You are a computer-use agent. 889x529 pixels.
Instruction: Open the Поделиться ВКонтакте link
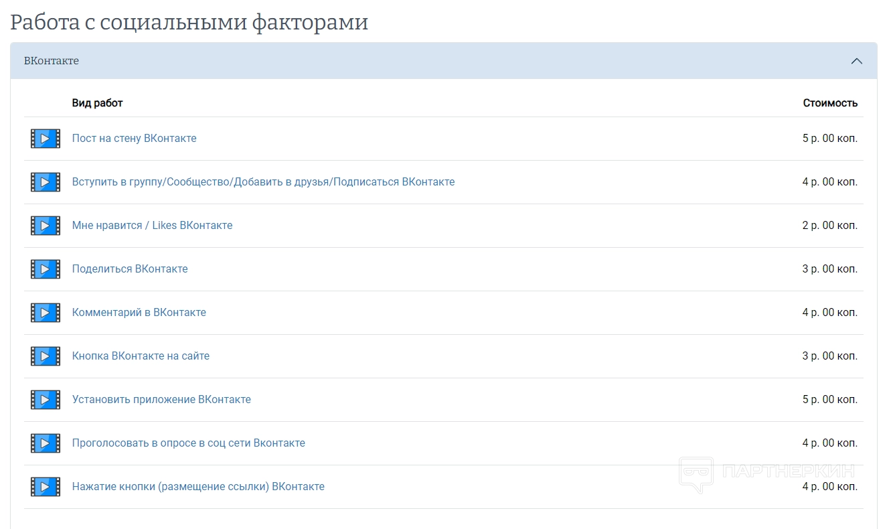click(130, 269)
